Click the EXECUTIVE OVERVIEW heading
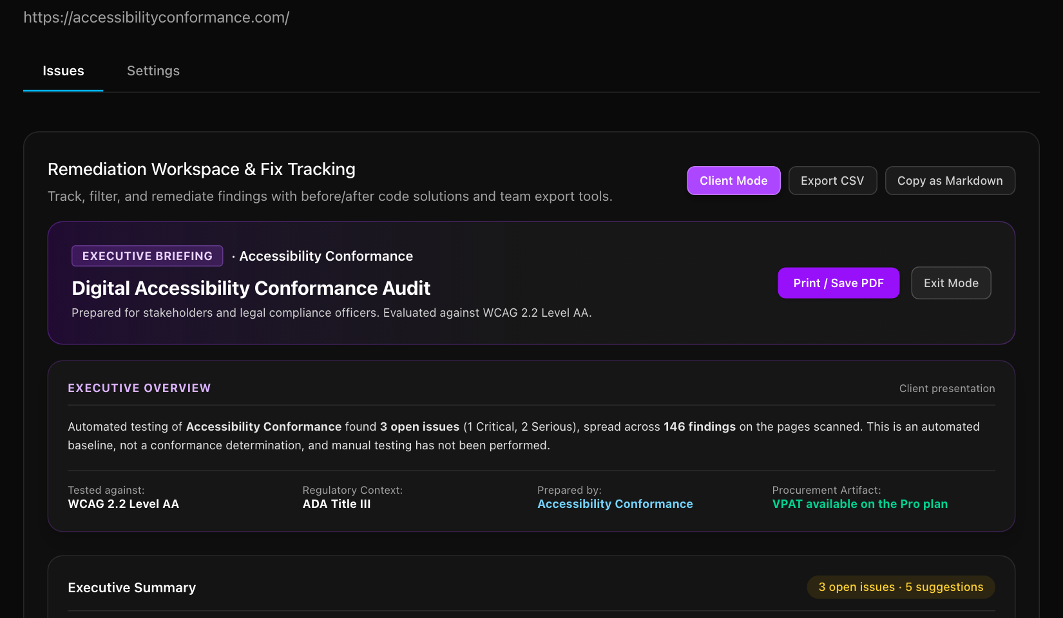Viewport: 1063px width, 618px height. click(x=139, y=388)
